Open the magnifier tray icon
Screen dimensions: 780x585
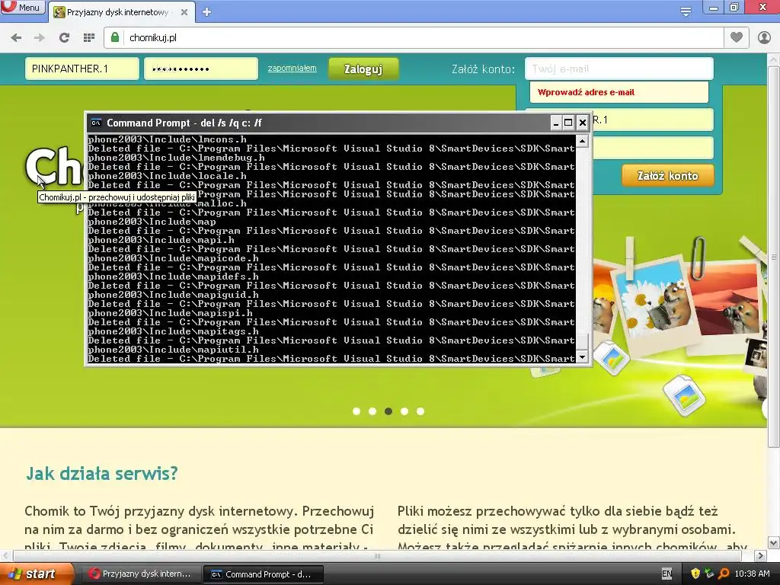pyautogui.click(x=724, y=574)
